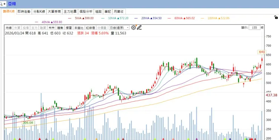This screenshot has width=279, height=140.
Task: Click the 437.38 value on the right axis
Action: pos(271,95)
